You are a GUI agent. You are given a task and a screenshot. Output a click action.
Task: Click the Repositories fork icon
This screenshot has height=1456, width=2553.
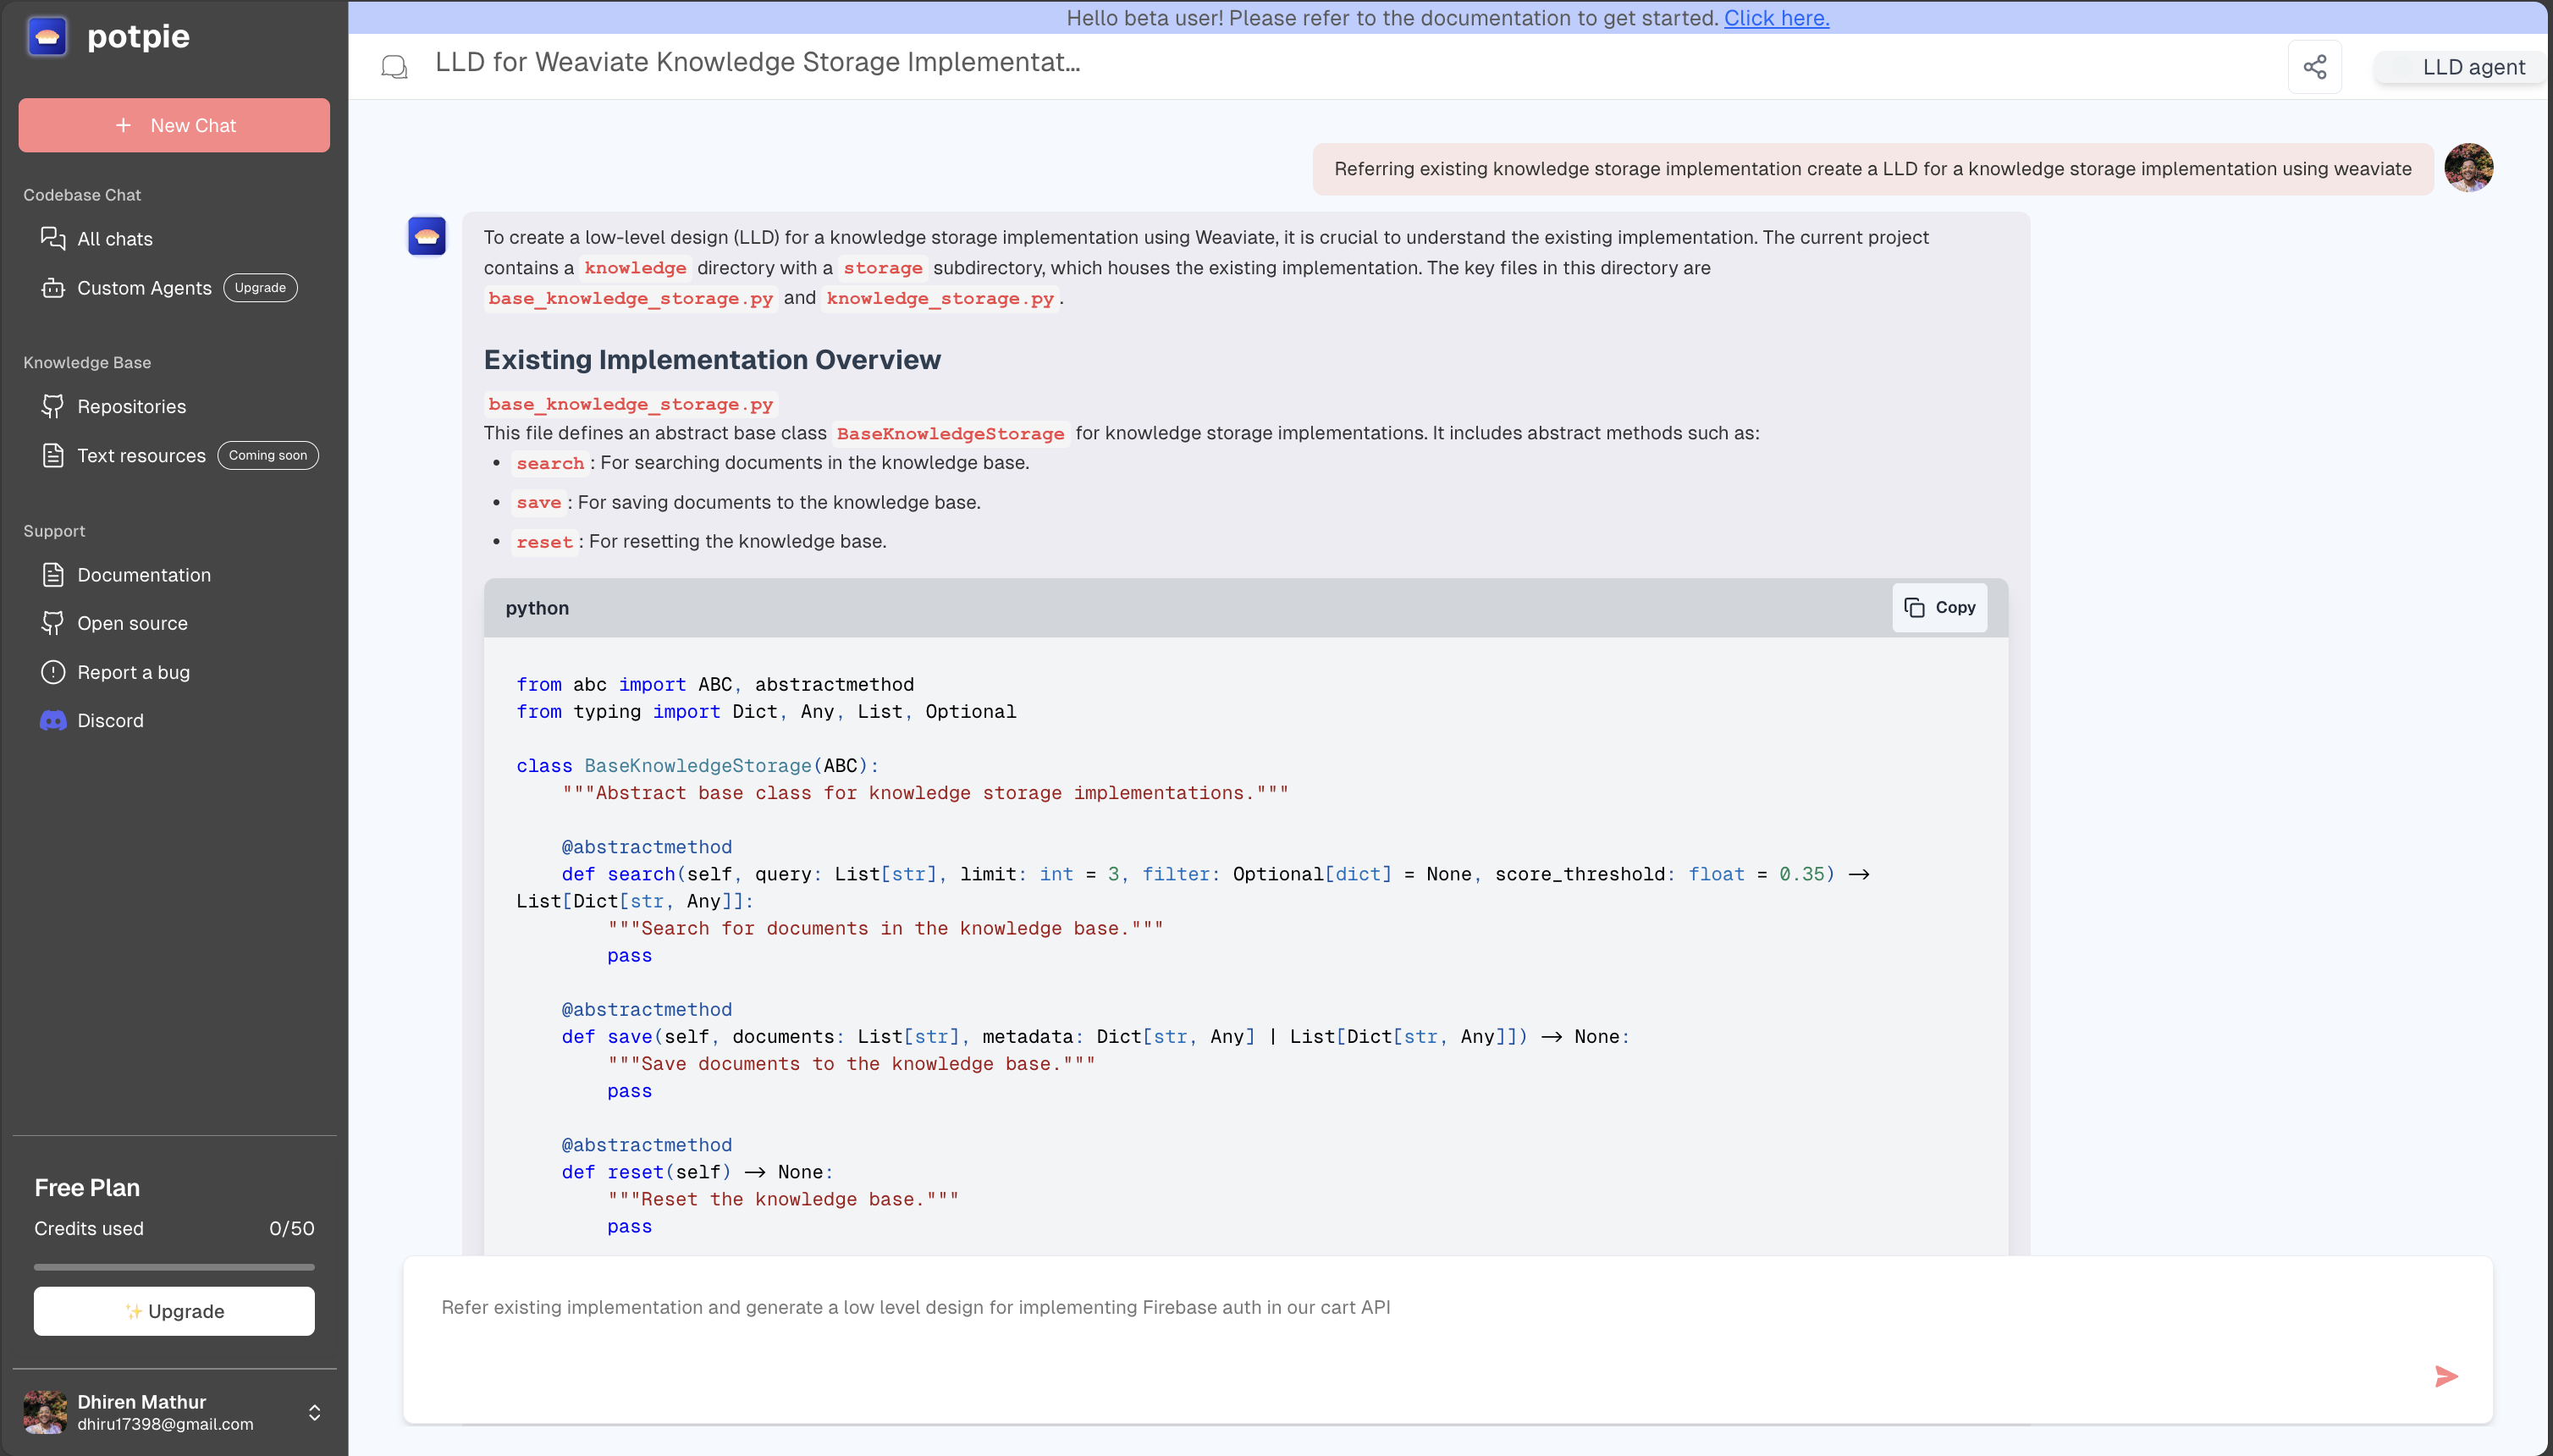pos(53,406)
